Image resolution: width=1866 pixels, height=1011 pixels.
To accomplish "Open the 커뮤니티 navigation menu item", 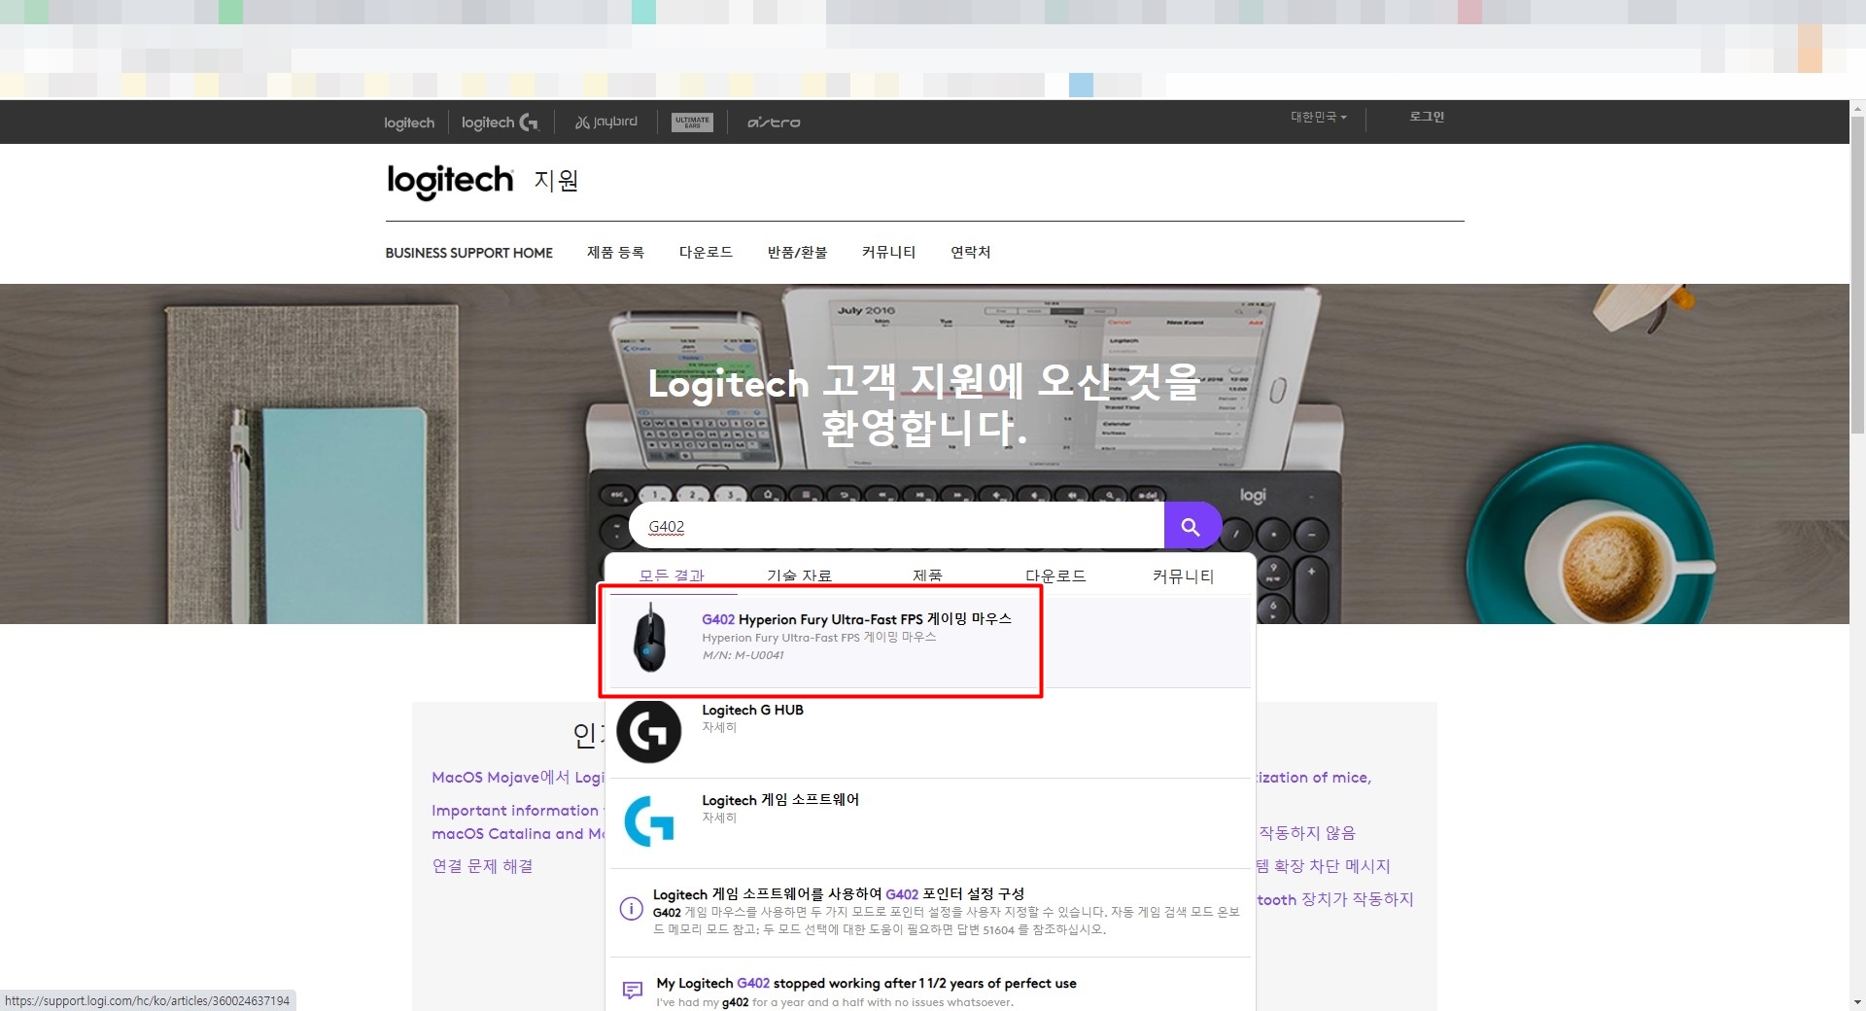I will (888, 253).
